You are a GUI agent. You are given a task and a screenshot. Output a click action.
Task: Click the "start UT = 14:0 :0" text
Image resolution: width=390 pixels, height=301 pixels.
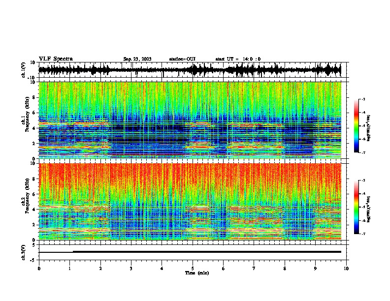[238, 59]
